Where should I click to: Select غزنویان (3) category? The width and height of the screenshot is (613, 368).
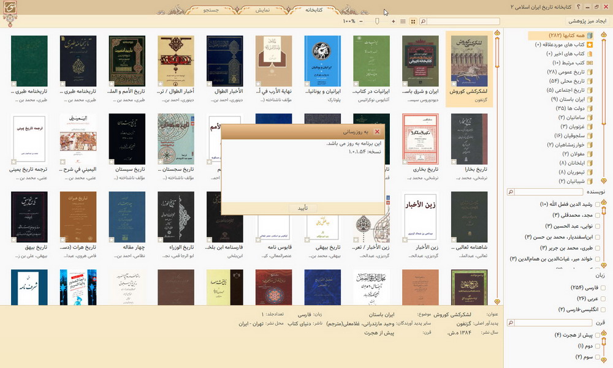click(573, 127)
